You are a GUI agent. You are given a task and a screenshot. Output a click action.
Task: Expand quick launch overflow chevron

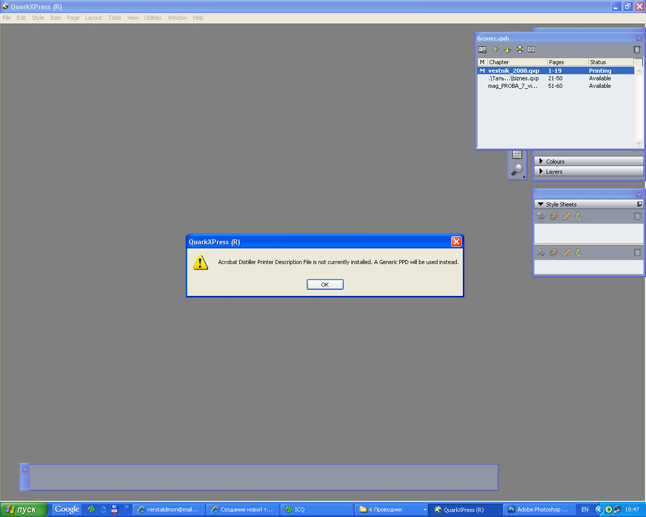click(126, 507)
